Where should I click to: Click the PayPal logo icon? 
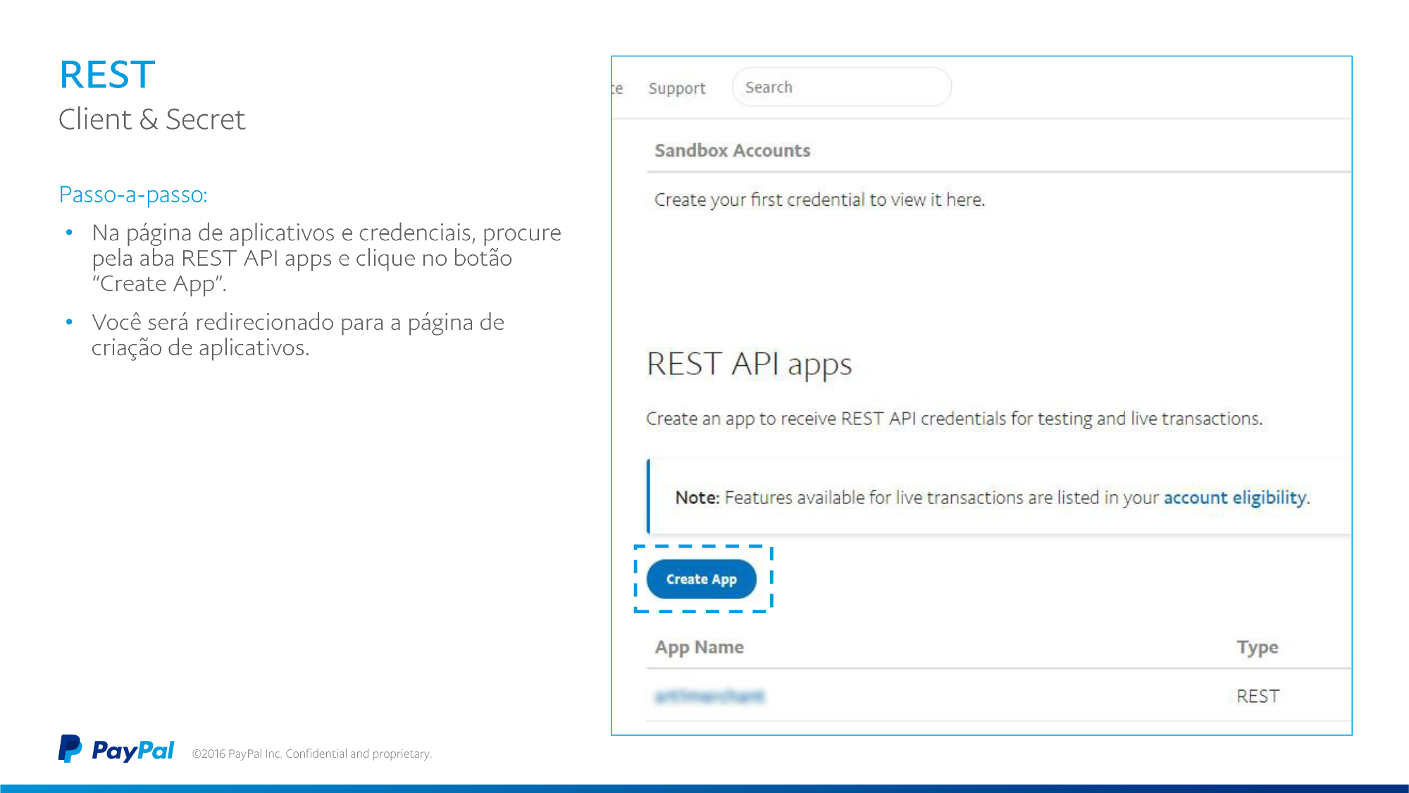pyautogui.click(x=70, y=749)
